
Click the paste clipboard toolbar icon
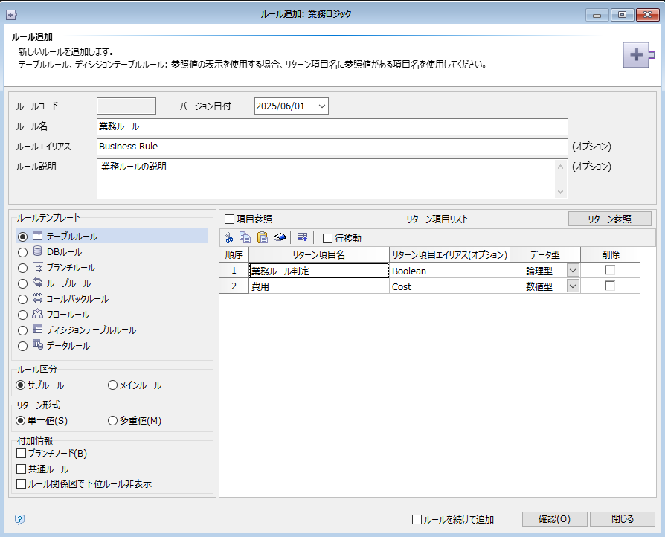tap(263, 237)
